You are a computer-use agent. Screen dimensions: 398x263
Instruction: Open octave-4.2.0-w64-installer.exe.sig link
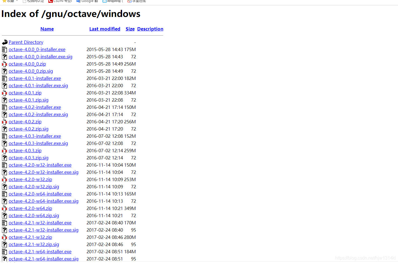[x=43, y=201]
